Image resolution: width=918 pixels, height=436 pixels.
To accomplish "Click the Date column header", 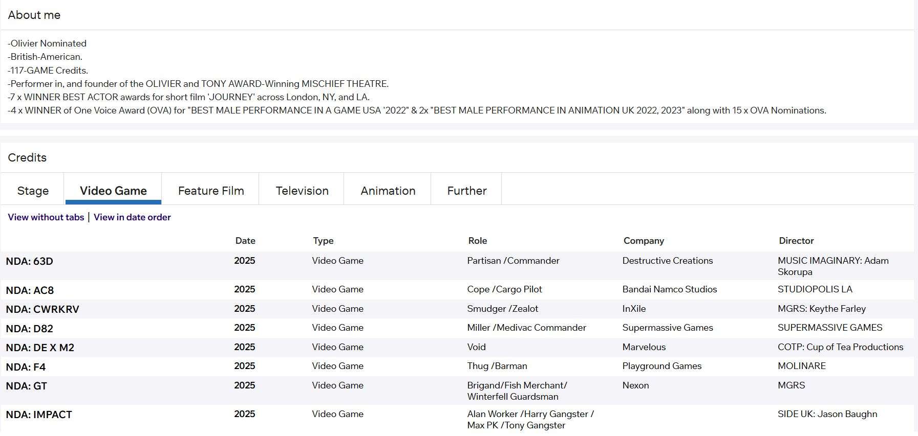I will click(245, 241).
